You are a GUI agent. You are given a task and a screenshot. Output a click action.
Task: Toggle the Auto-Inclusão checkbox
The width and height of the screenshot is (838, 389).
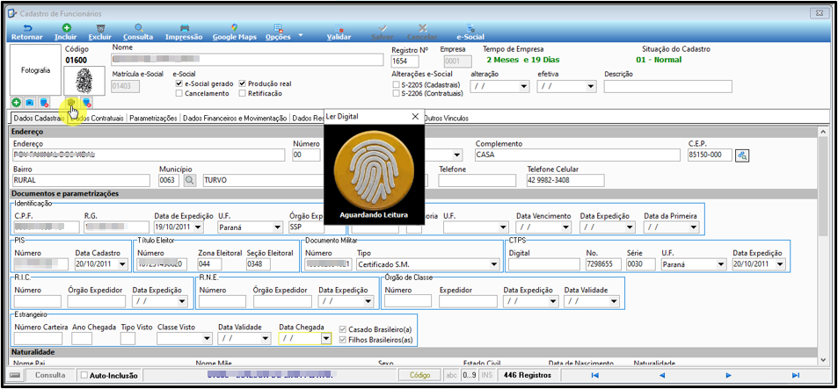pos(84,375)
